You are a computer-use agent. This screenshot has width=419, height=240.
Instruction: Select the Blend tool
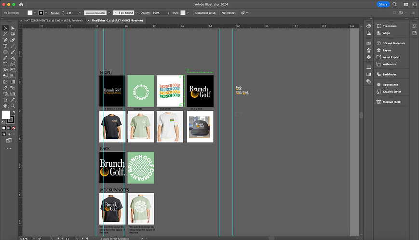coord(13,88)
